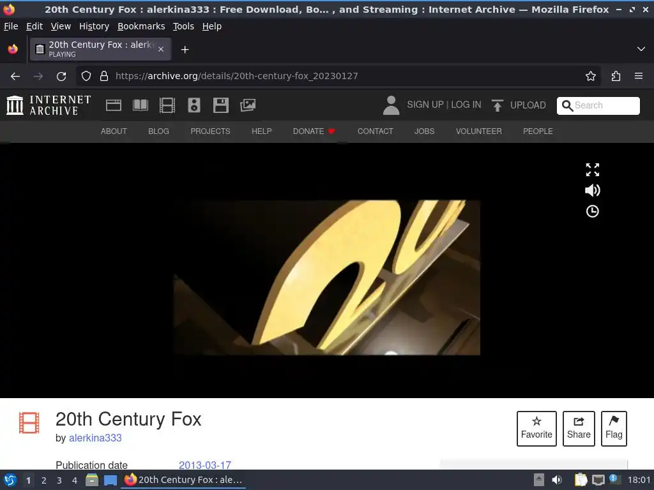This screenshot has width=654, height=490.
Task: Open the History menu
Action: pyautogui.click(x=95, y=26)
